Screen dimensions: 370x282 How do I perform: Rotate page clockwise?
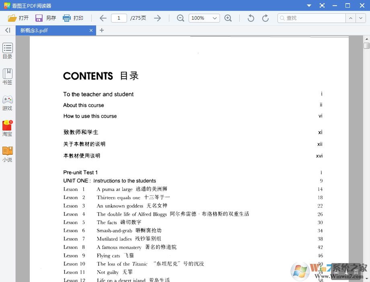pos(265,18)
